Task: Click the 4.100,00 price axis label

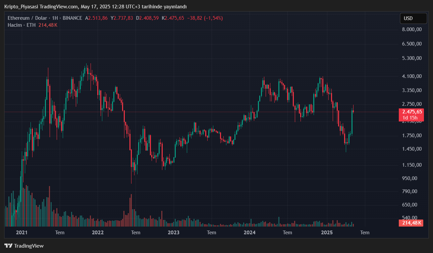Action: [411, 76]
